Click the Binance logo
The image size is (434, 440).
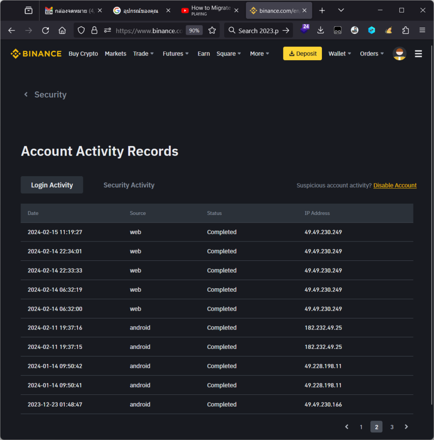pos(36,54)
